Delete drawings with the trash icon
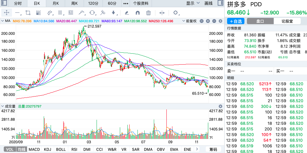This screenshot has height=153, width=307. tap(148, 13)
